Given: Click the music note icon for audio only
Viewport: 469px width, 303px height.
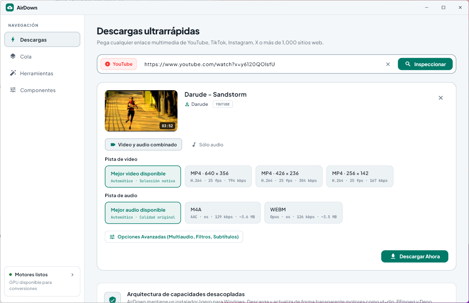Looking at the screenshot, I should click(x=194, y=145).
